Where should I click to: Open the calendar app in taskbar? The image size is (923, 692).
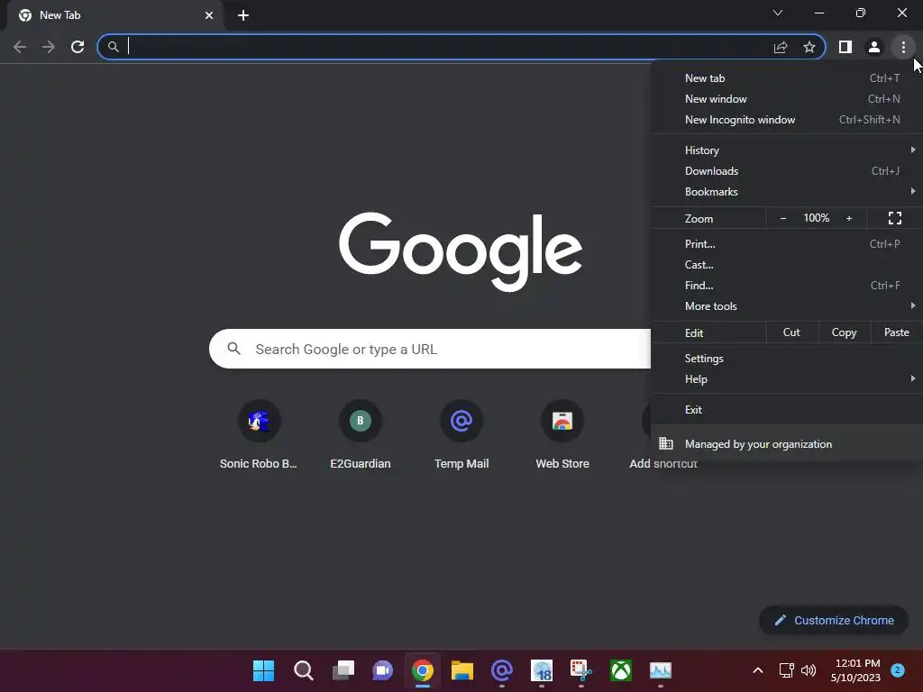tap(542, 670)
